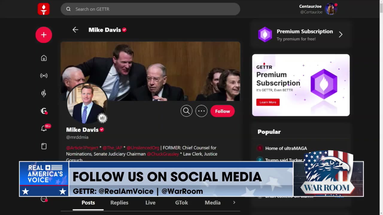Click the back arrow beside Mike Davis
Screen dimensions: 383x215
coord(75,30)
